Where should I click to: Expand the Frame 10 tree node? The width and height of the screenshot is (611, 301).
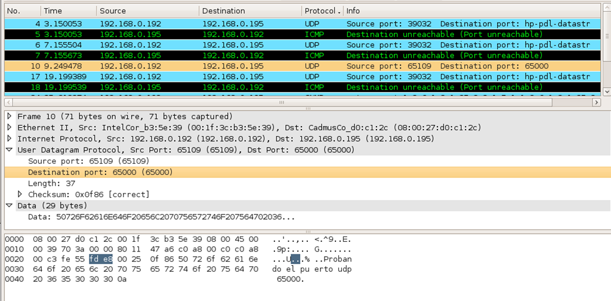coord(10,116)
